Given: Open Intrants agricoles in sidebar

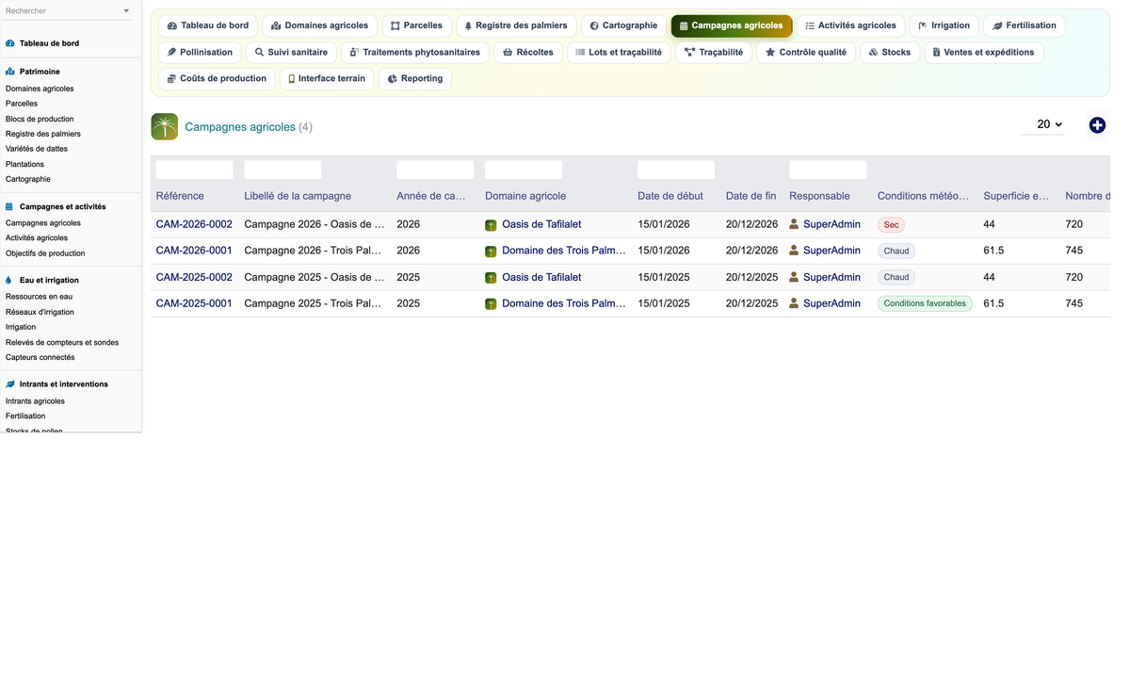Looking at the screenshot, I should click(x=35, y=401).
